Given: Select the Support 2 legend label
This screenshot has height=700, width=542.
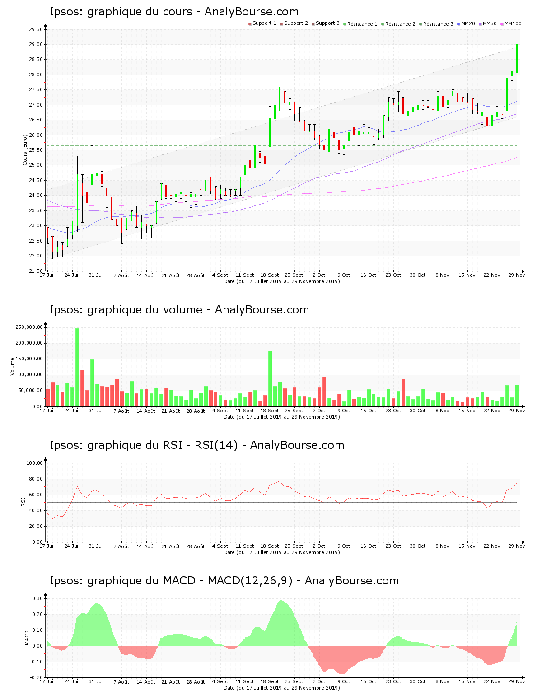Looking at the screenshot, I should (296, 23).
